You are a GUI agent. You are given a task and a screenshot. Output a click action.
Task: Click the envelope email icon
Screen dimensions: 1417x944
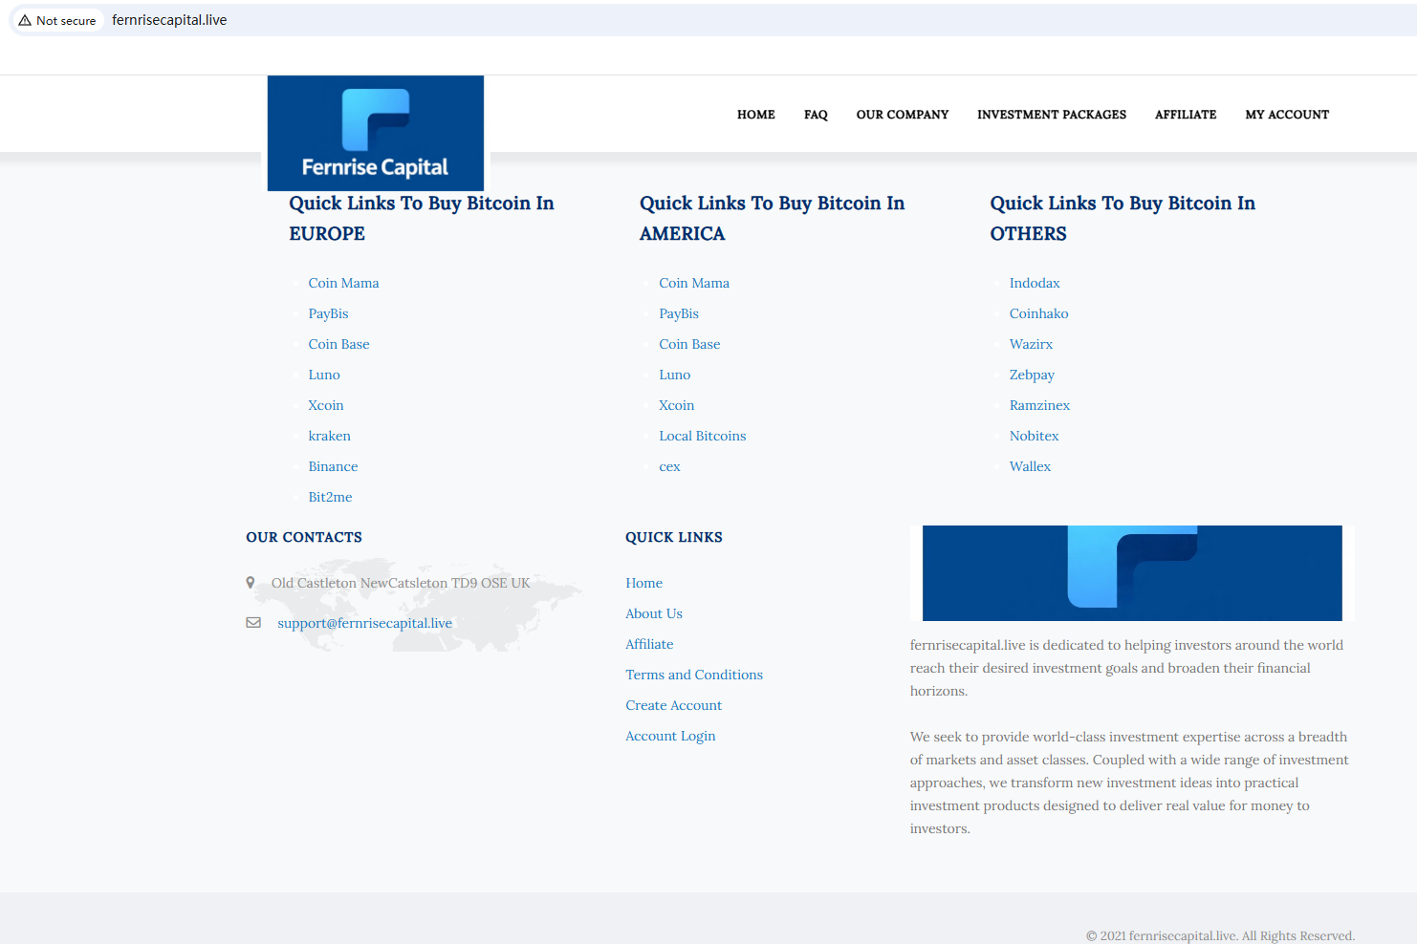click(253, 623)
